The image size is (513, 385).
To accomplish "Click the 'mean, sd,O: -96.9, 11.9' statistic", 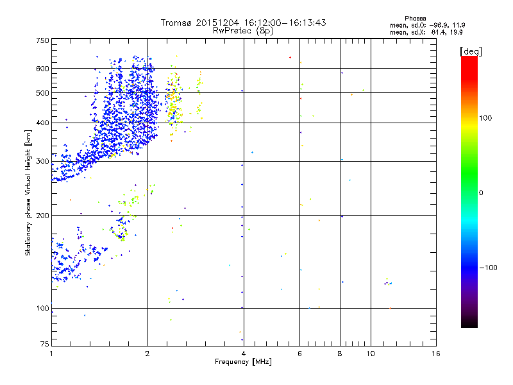I will pyautogui.click(x=427, y=25).
